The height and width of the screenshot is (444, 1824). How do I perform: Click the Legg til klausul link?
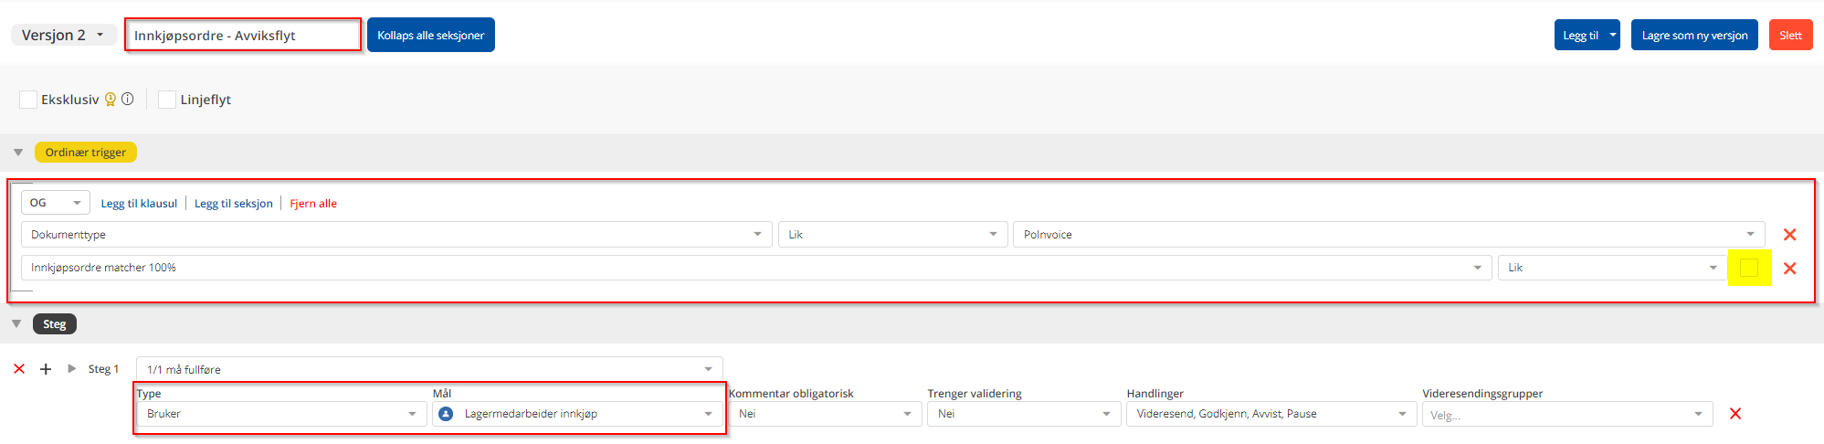[139, 204]
